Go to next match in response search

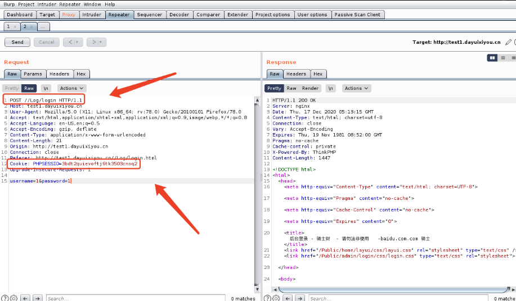click(300, 298)
